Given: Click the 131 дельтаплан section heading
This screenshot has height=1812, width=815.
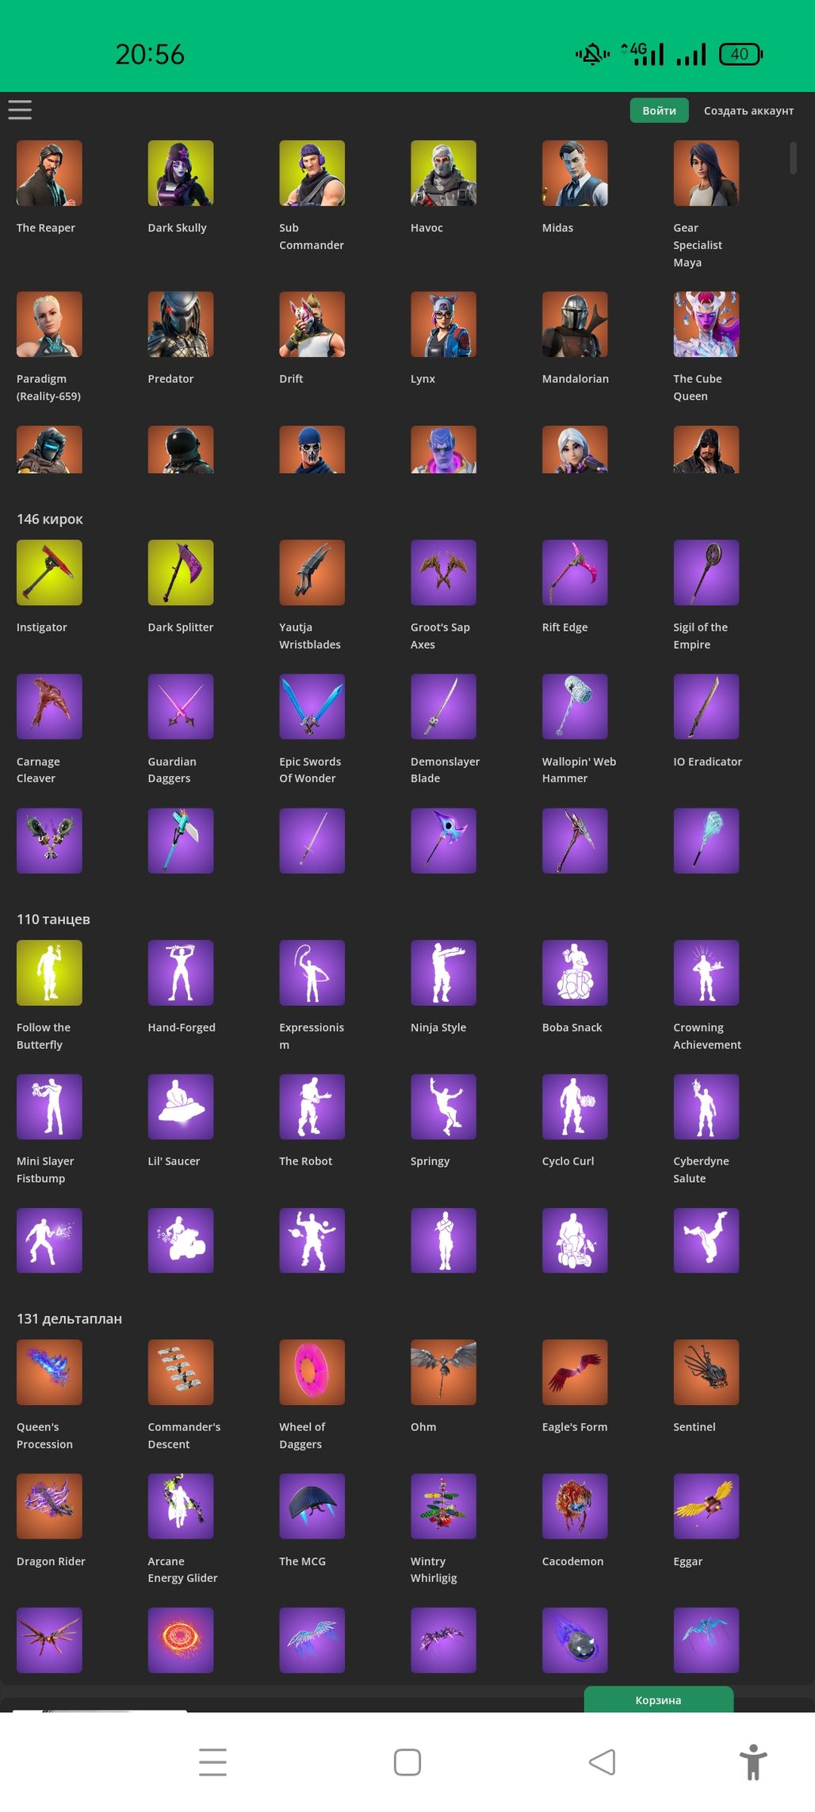Looking at the screenshot, I should [69, 1319].
